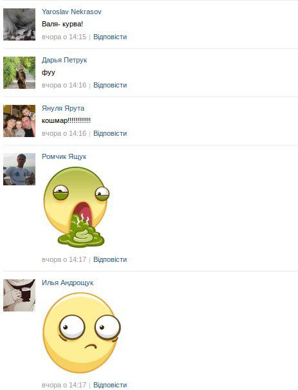Open Дарья Петрук's profile name link
Image resolution: width=298 pixels, height=390 pixels.
64,60
